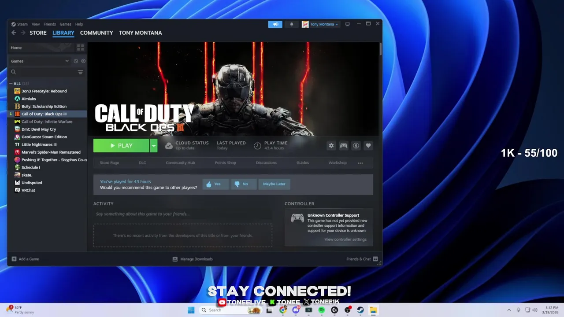Open the Workshop link
This screenshot has height=317, width=564.
point(338,163)
